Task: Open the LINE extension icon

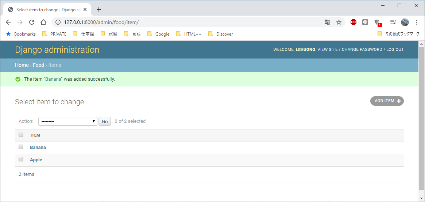Action: pyautogui.click(x=365, y=22)
